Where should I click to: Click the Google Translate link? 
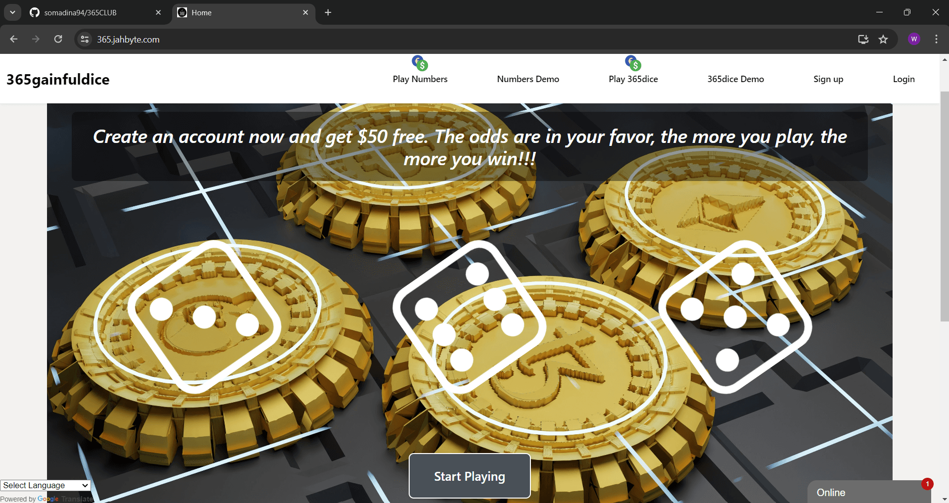pyautogui.click(x=65, y=499)
